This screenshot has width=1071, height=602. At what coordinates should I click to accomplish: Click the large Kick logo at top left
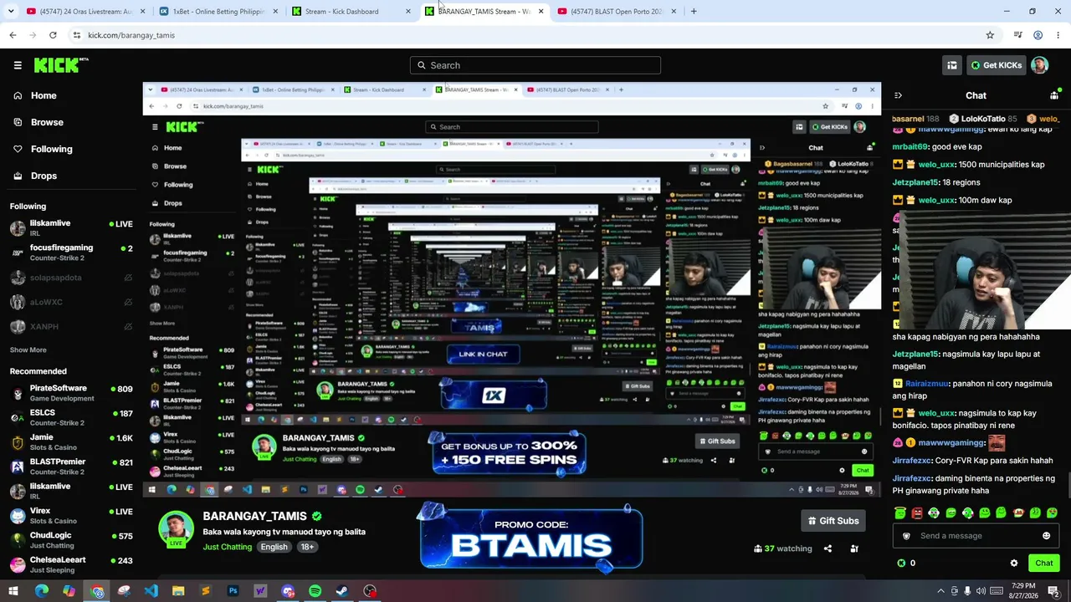[61, 65]
